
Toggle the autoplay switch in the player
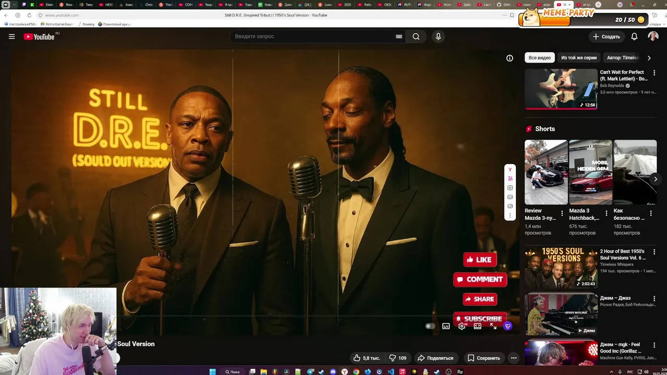(x=430, y=326)
